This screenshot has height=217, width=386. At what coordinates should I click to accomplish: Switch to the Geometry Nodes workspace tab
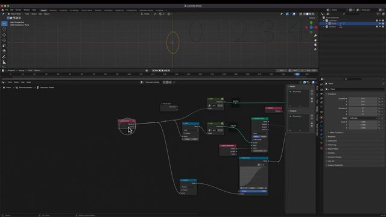[146, 10]
